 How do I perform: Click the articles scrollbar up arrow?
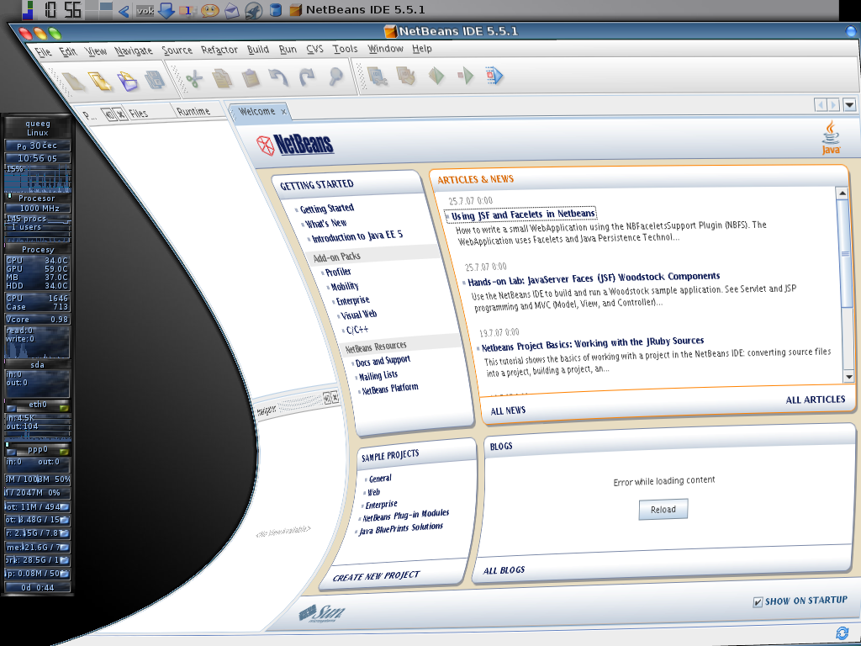coord(843,193)
